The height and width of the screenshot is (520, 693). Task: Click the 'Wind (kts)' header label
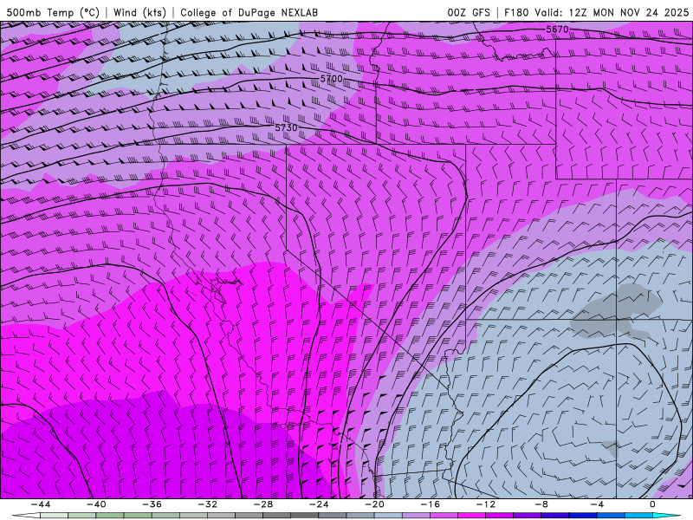139,12
